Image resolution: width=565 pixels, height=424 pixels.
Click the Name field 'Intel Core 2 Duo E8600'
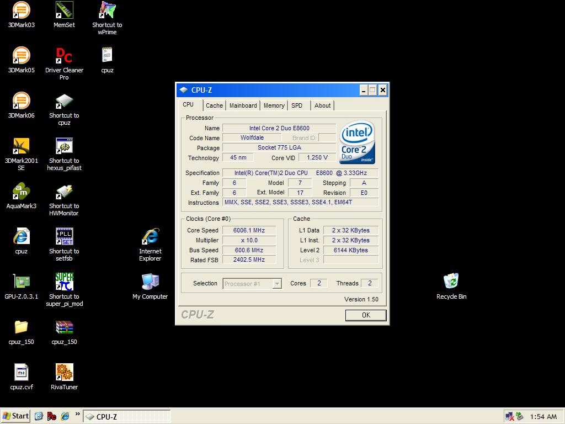[x=279, y=128]
